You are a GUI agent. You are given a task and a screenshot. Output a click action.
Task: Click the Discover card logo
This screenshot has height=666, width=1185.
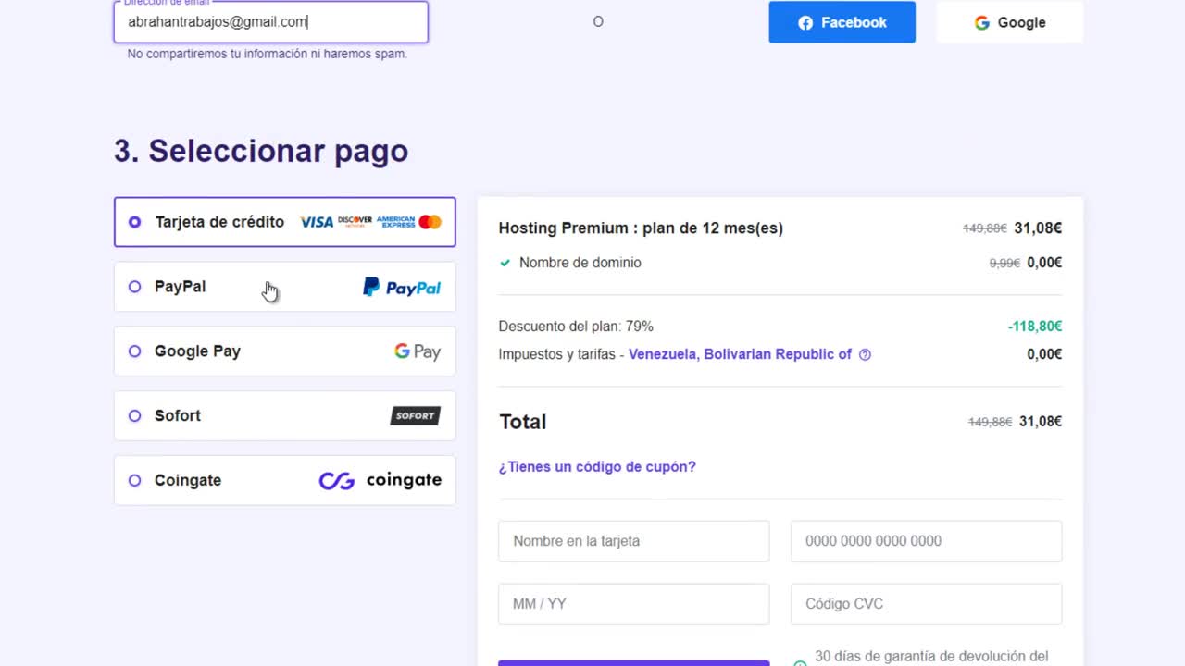(x=355, y=222)
